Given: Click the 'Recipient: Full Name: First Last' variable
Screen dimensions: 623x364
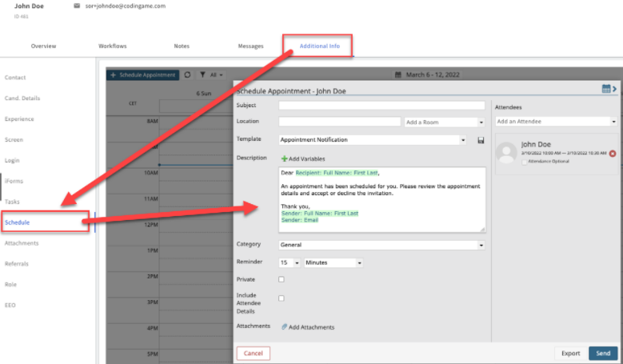Looking at the screenshot, I should pos(337,173).
